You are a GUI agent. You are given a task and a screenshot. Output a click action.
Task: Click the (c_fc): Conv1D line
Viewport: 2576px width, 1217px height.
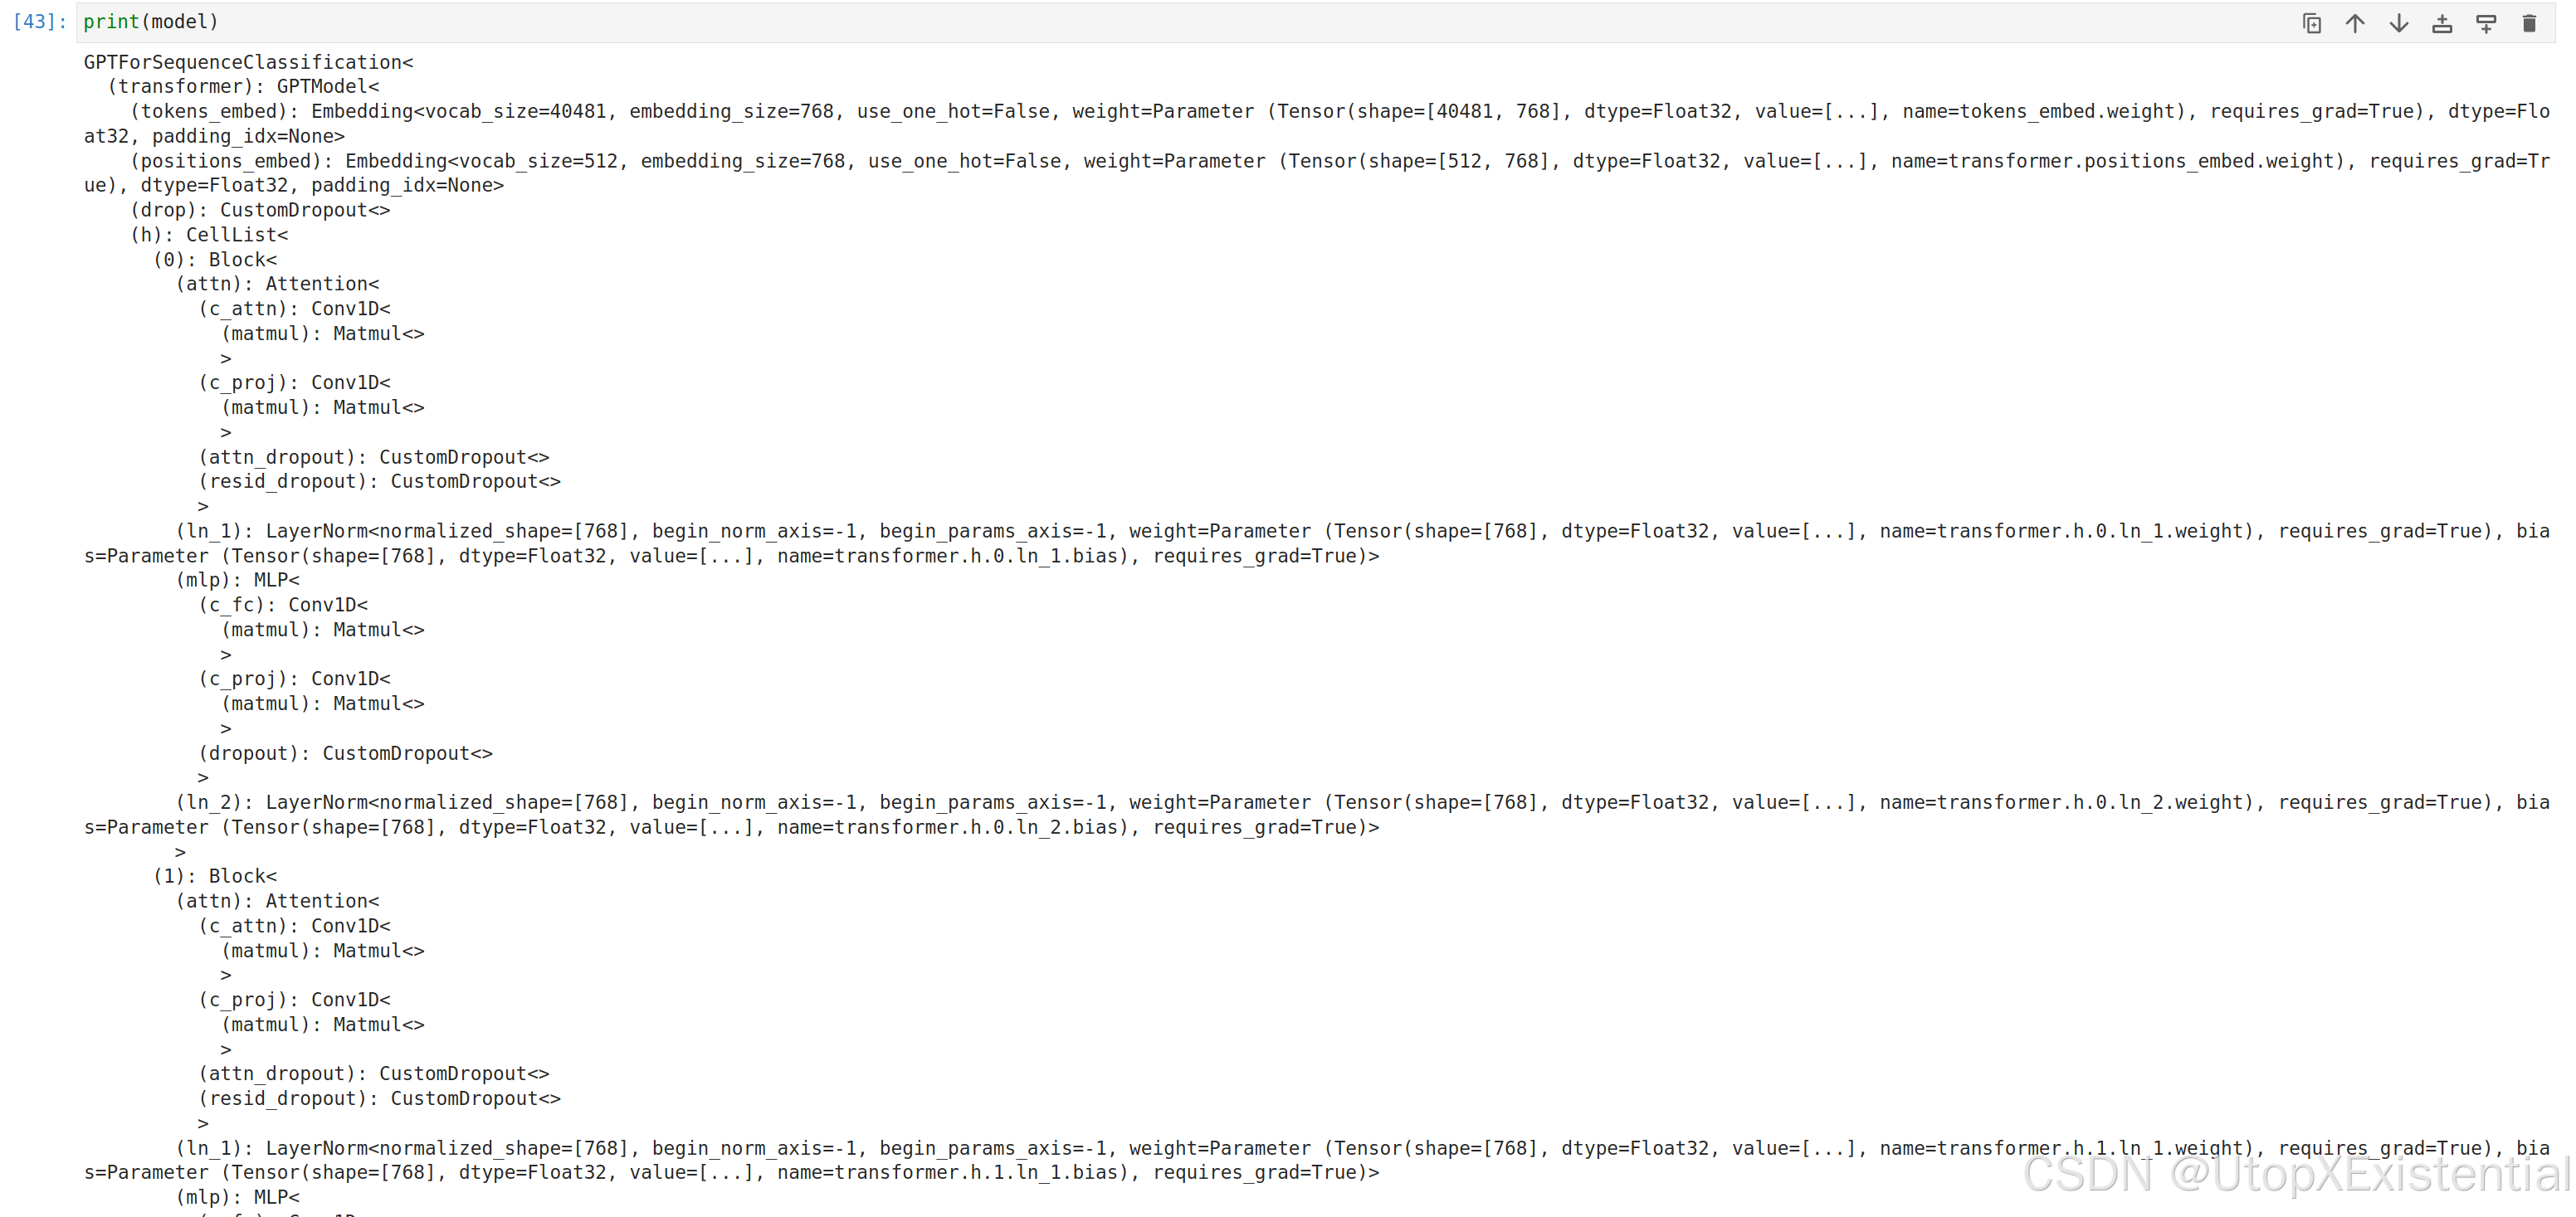pos(283,605)
